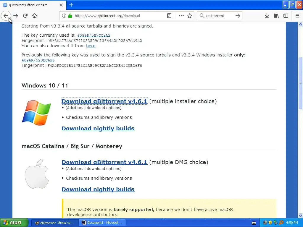Click the keyboard icon in taskbar
Image resolution: width=303 pixels, height=227 pixels.
pyautogui.click(x=254, y=223)
